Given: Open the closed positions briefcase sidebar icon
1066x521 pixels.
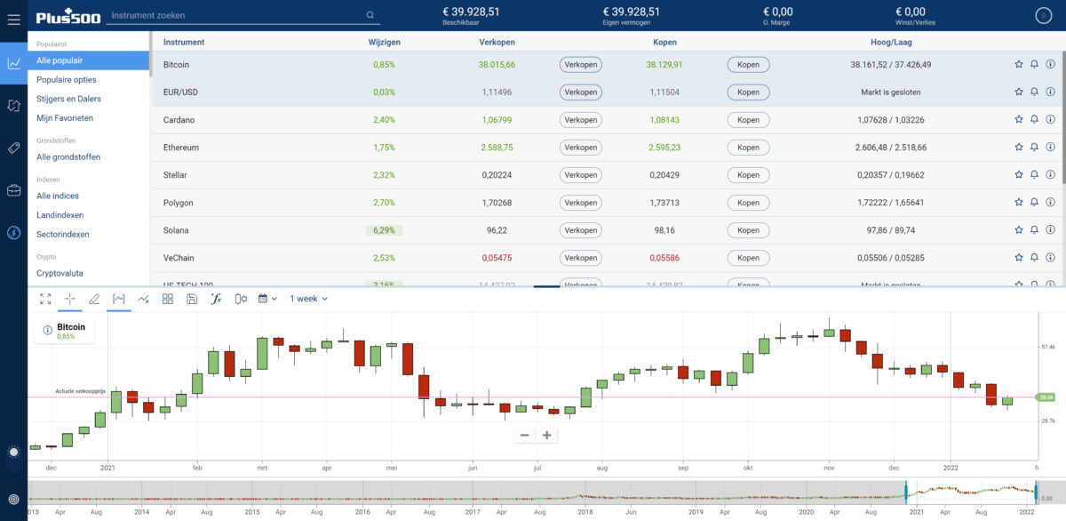Looking at the screenshot, I should (13, 190).
